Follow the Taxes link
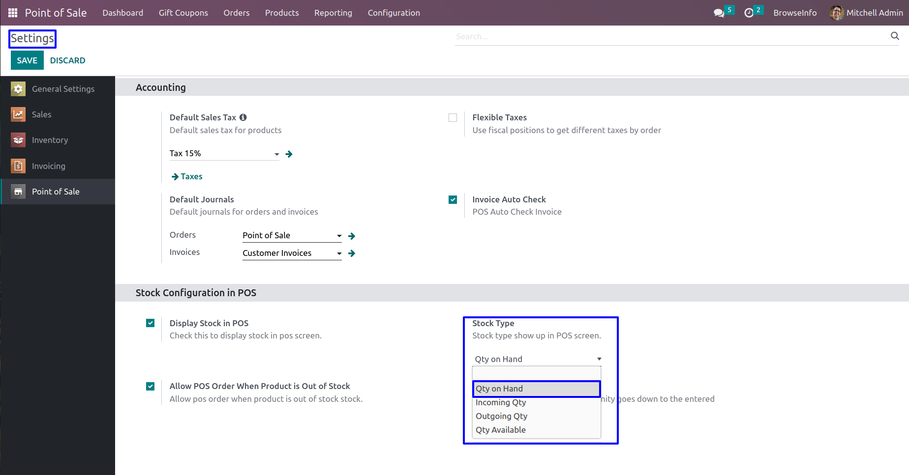This screenshot has height=475, width=909. click(187, 176)
